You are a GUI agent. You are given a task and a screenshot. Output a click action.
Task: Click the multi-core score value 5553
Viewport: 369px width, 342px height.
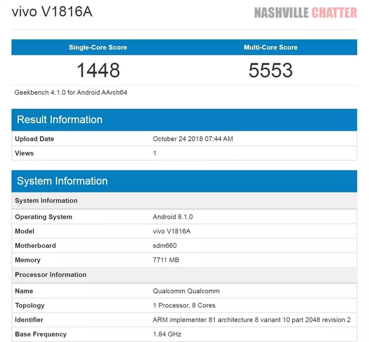[x=271, y=70]
